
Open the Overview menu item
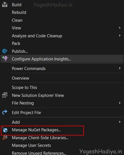pyautogui.click(x=20, y=78)
